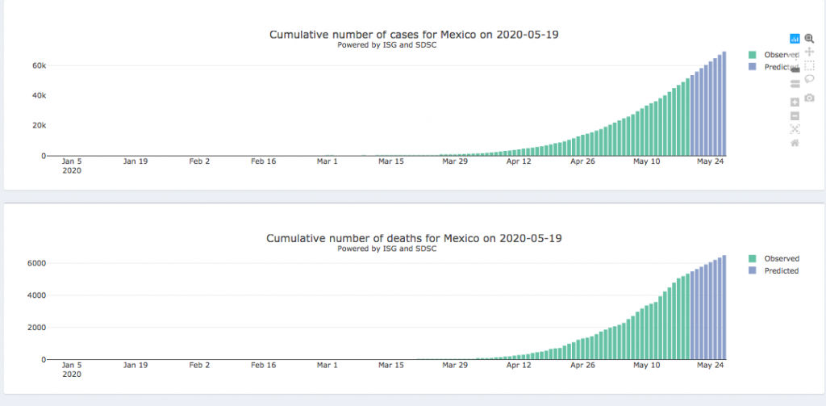Click the plus Zoom In button

pyautogui.click(x=795, y=102)
